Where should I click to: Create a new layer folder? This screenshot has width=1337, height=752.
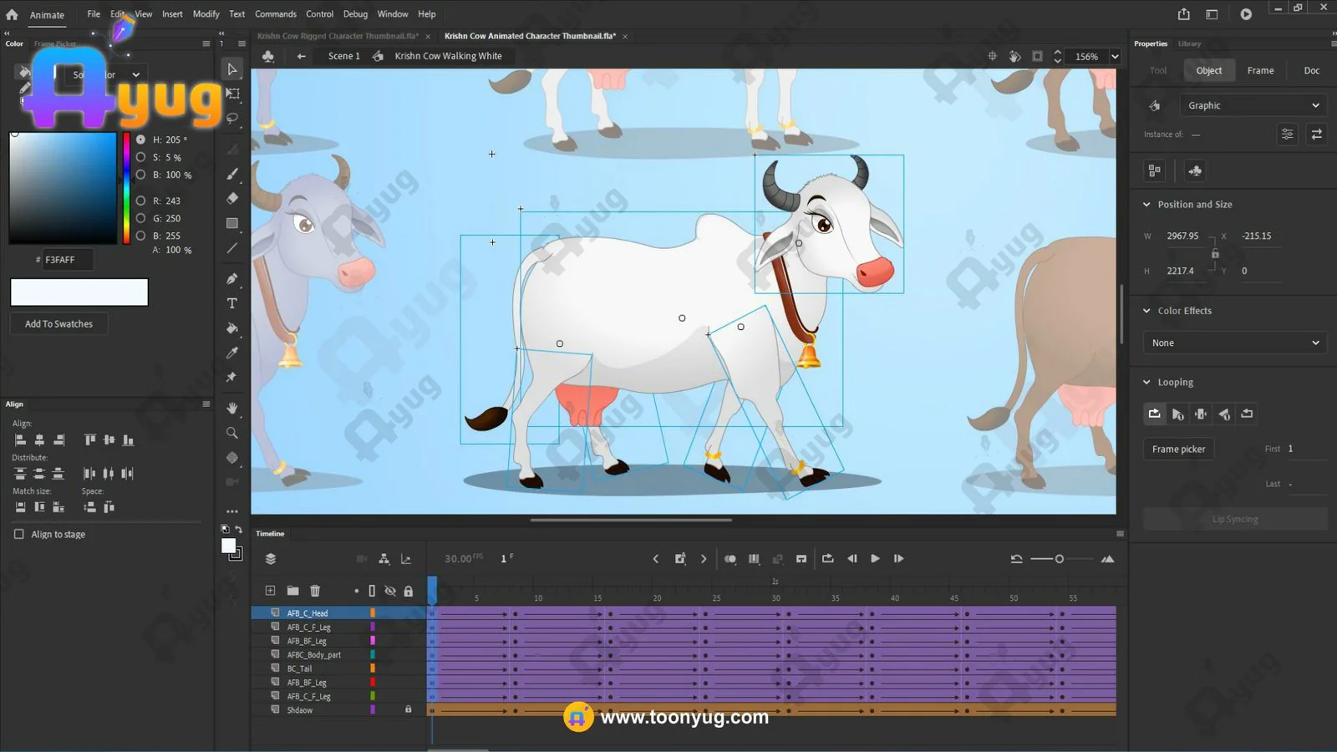pyautogui.click(x=292, y=591)
